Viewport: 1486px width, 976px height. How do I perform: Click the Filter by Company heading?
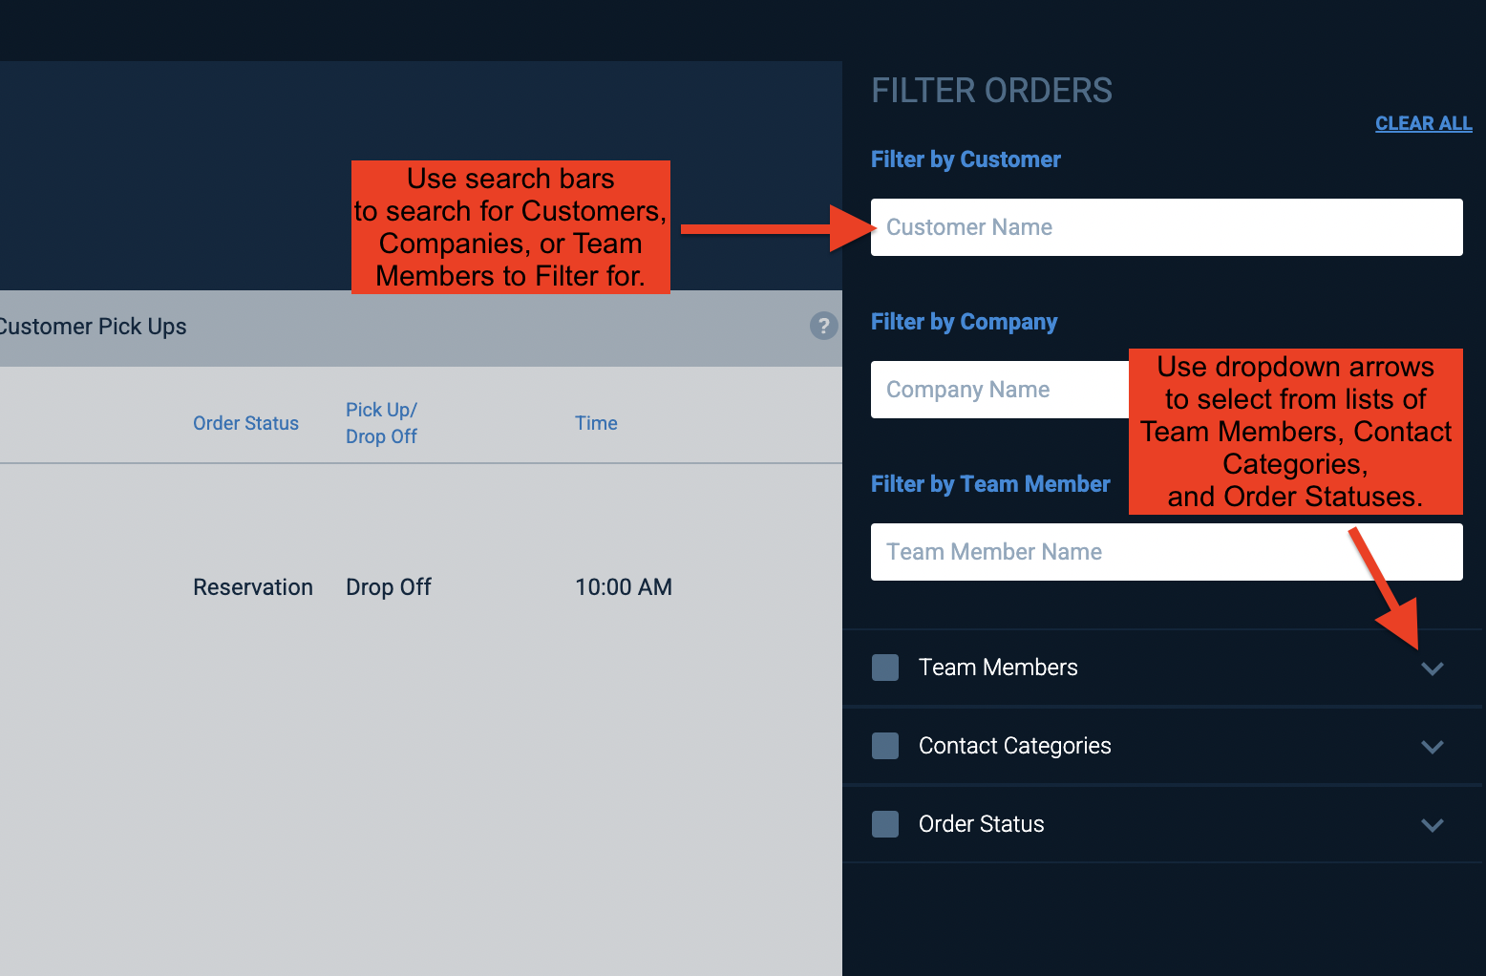(965, 322)
